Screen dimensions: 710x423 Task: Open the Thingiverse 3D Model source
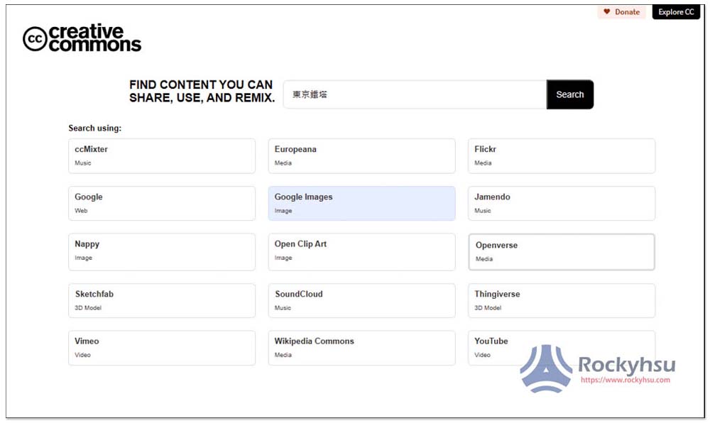pos(561,300)
